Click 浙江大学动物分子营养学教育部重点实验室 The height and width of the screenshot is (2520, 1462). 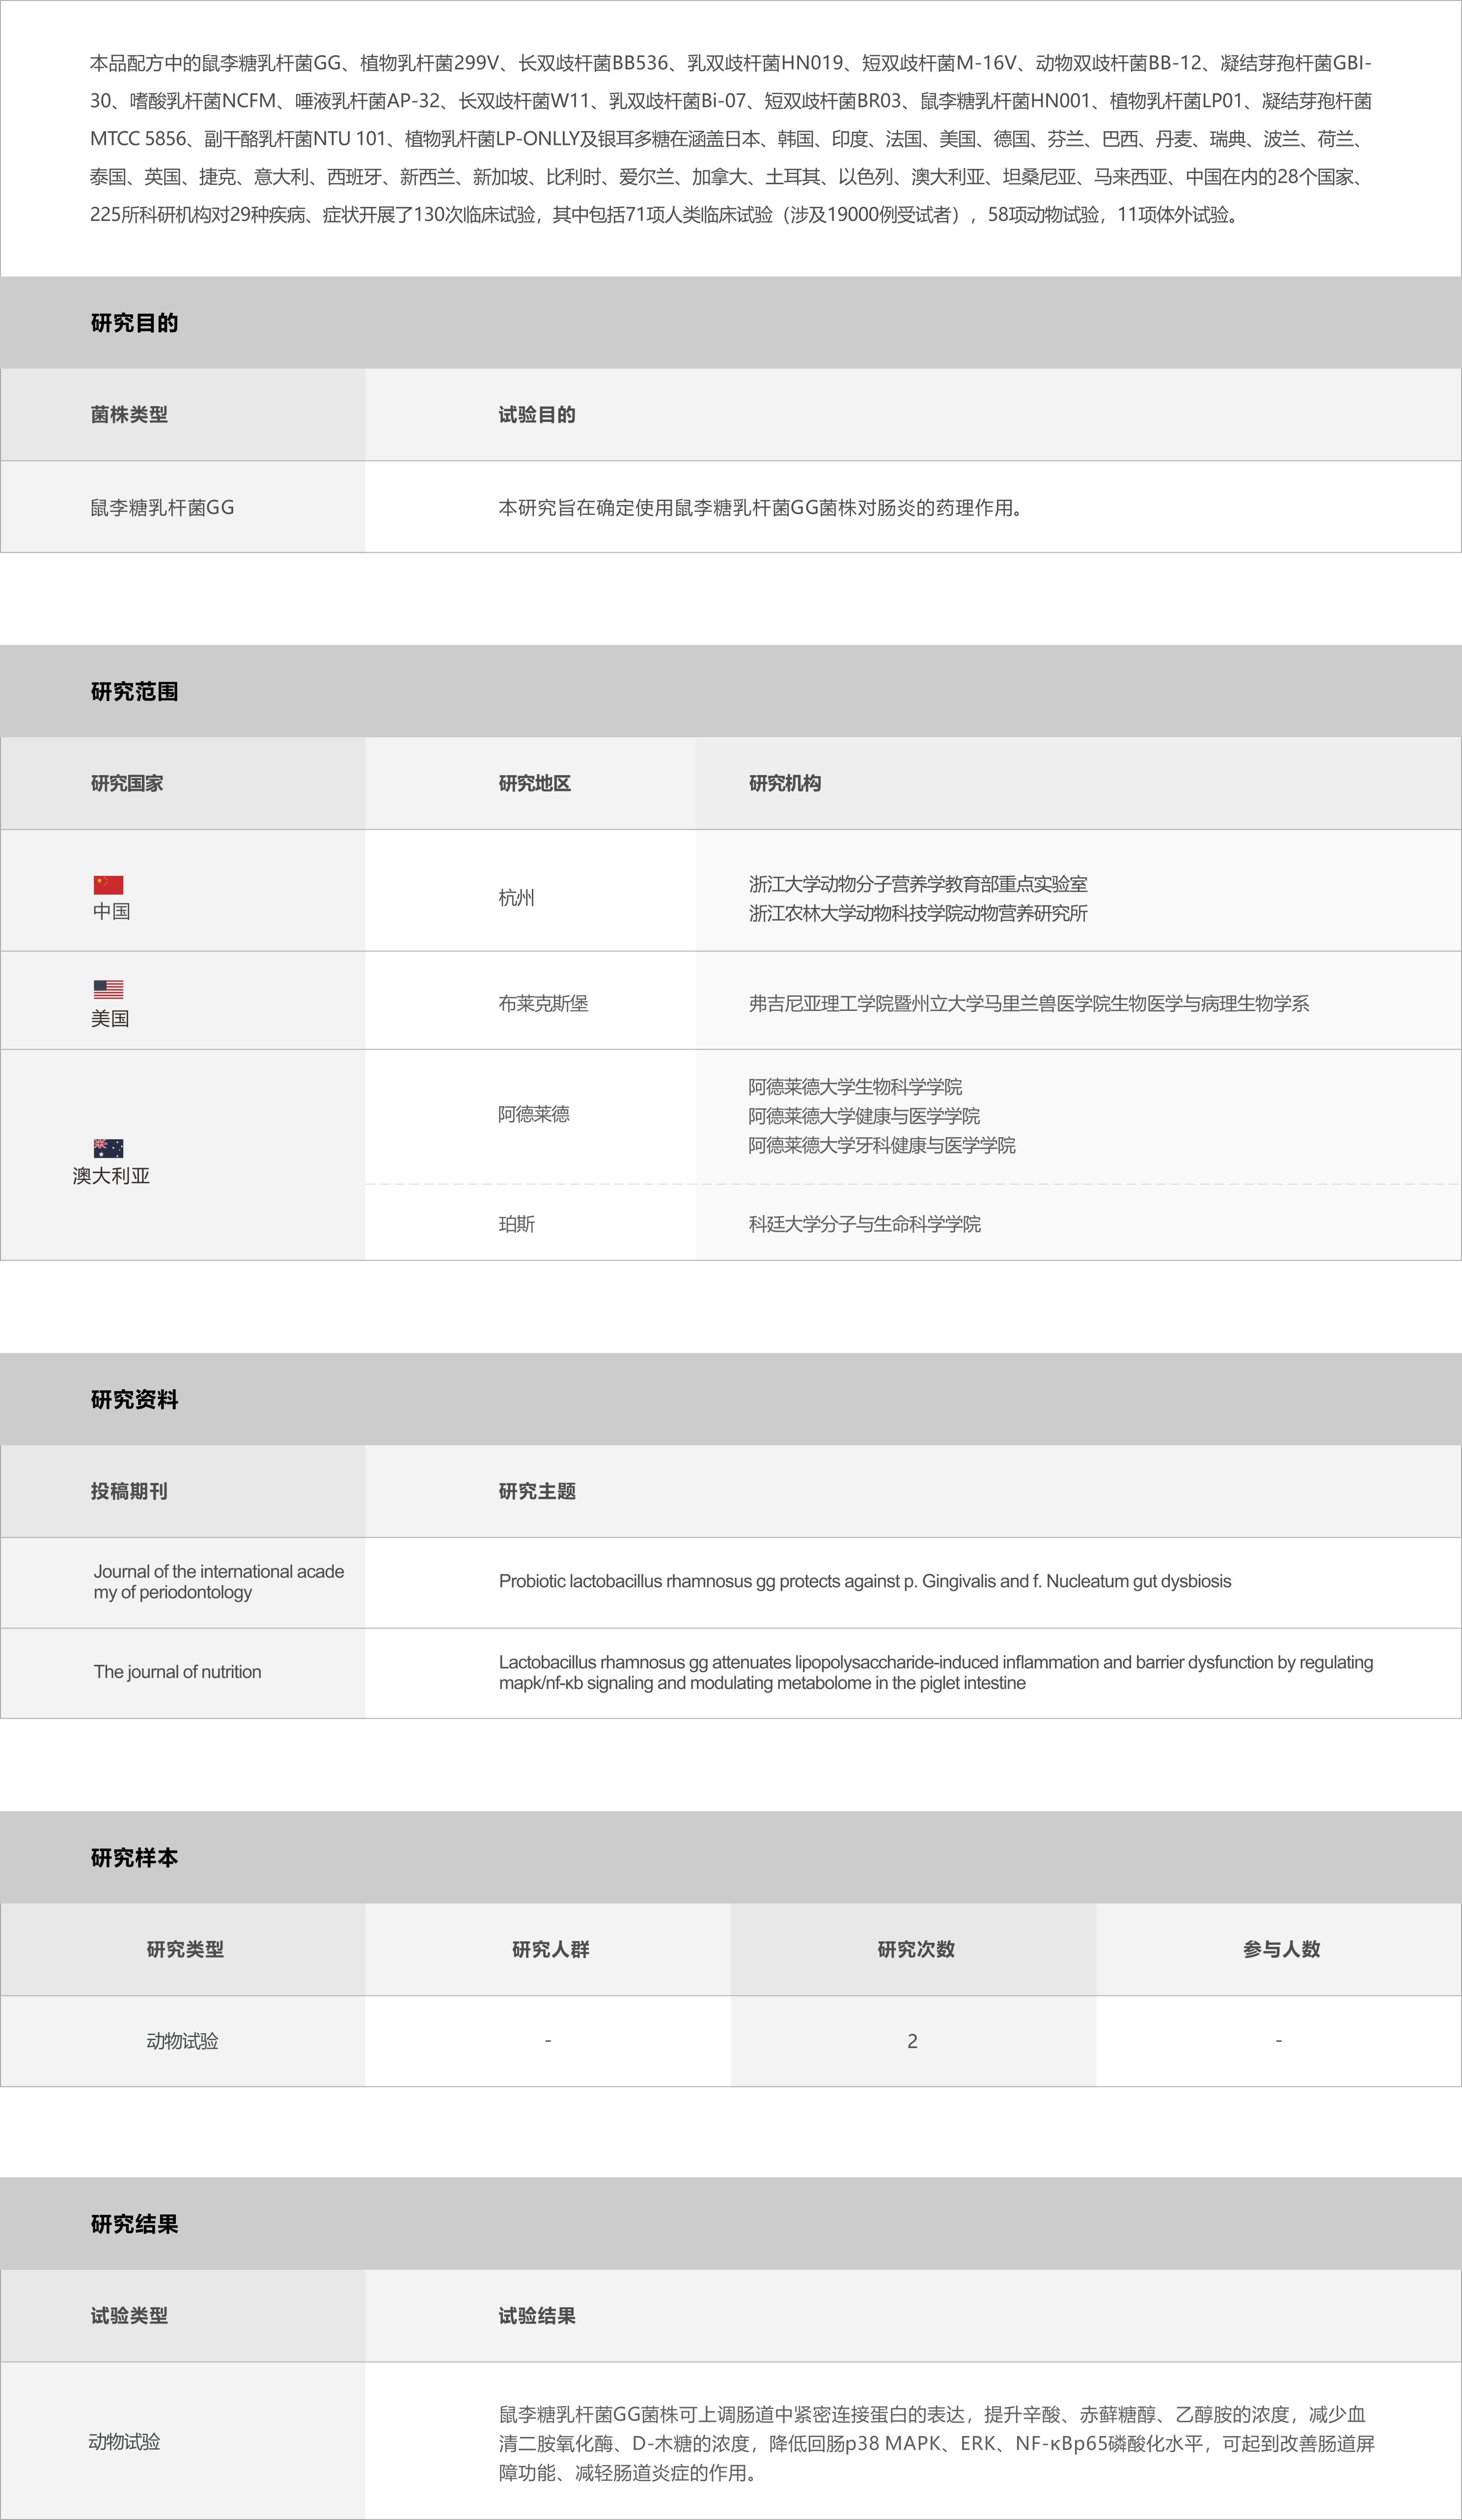[918, 884]
